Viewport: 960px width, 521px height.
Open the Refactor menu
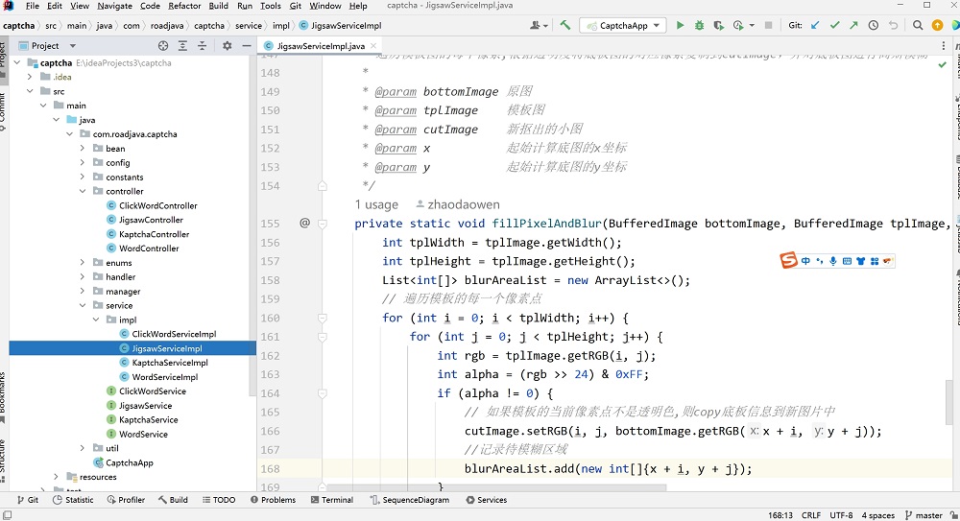(x=184, y=6)
